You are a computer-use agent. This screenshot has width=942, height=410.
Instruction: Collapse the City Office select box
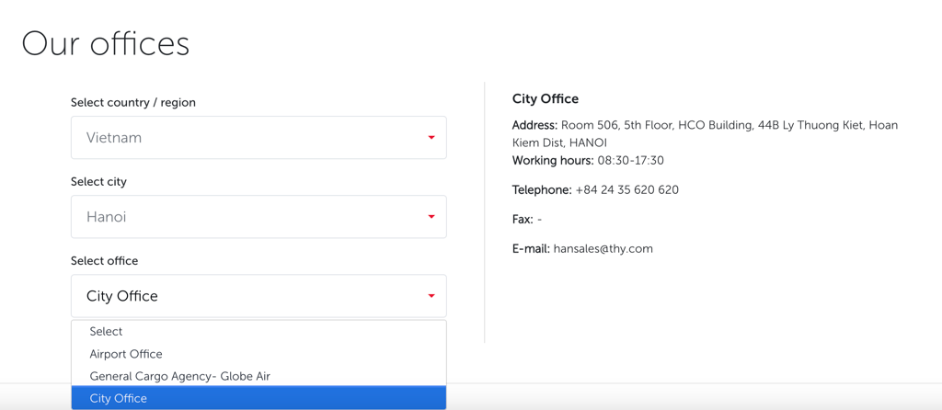(258, 296)
